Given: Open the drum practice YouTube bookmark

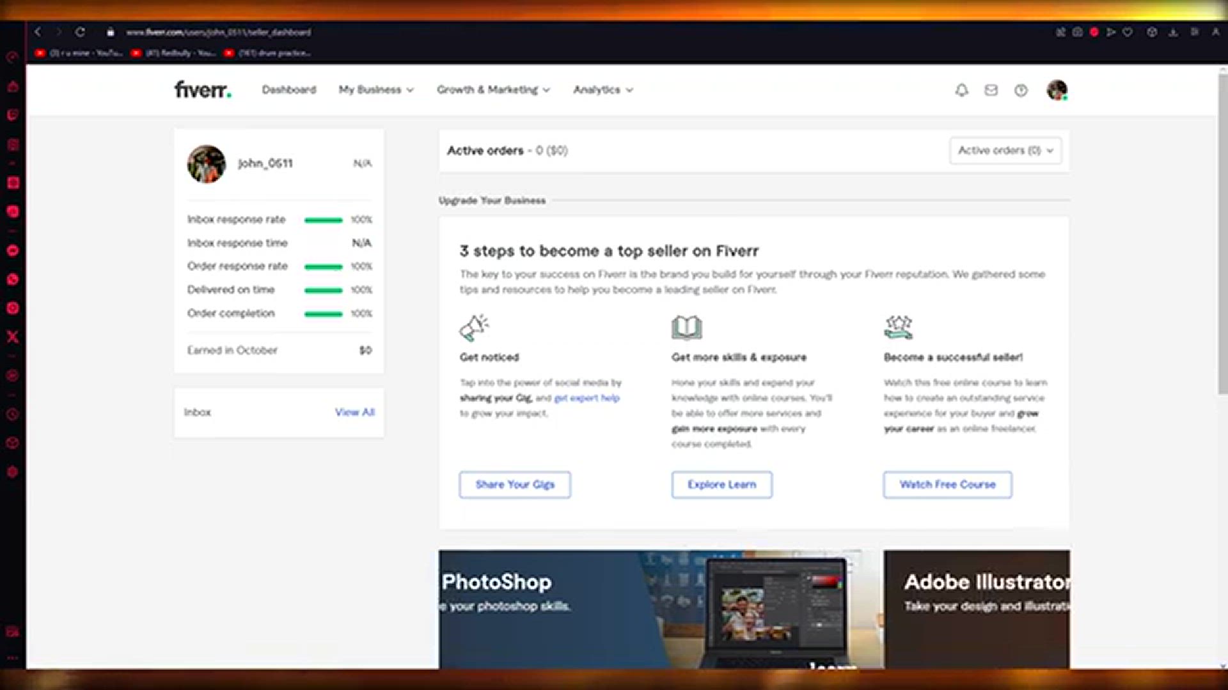Looking at the screenshot, I should 268,53.
